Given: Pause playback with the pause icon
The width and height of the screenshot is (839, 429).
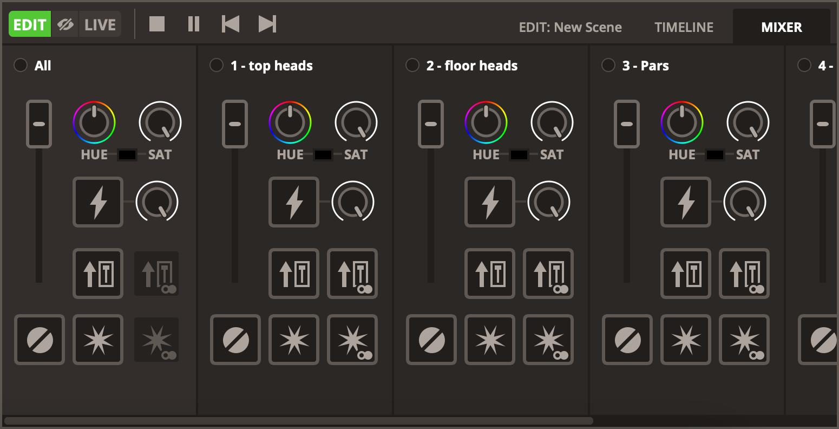Looking at the screenshot, I should 194,24.
